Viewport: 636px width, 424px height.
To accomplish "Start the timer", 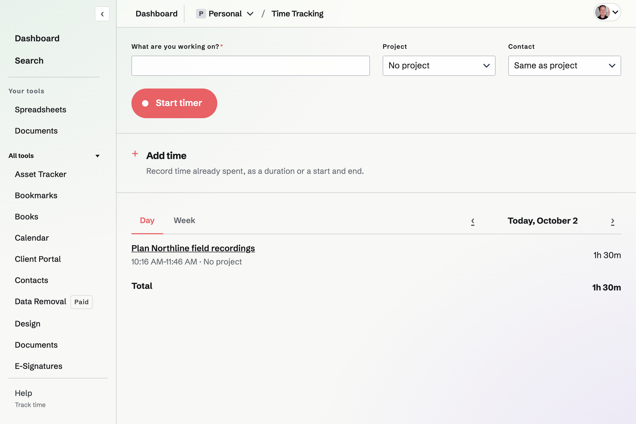I will click(174, 103).
